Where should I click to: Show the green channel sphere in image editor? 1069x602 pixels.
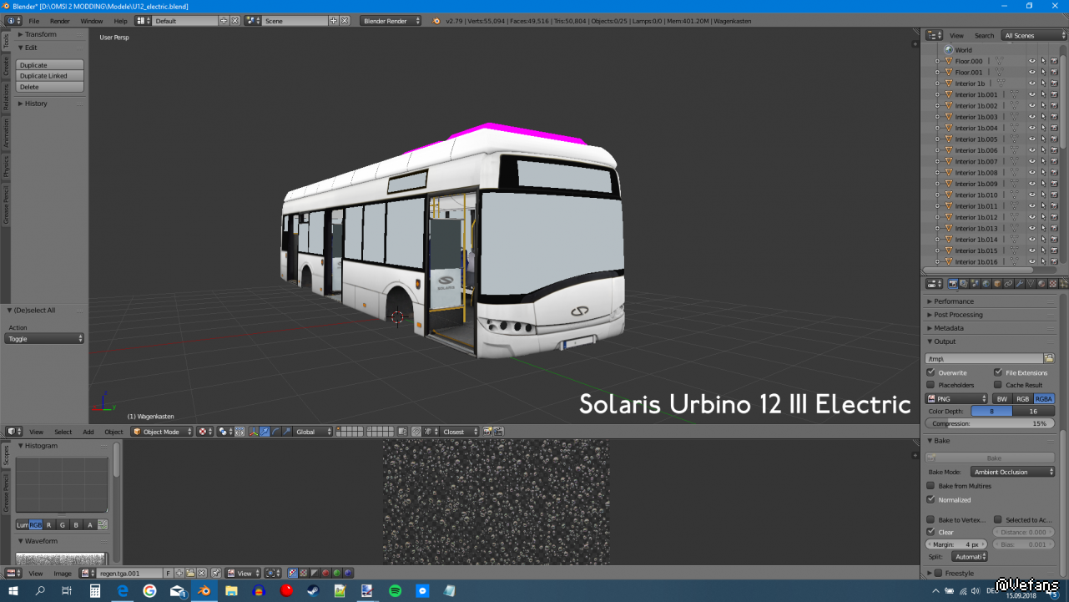click(x=337, y=574)
